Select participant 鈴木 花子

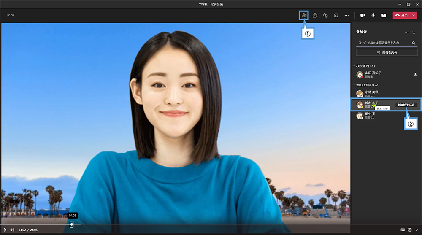point(386,105)
